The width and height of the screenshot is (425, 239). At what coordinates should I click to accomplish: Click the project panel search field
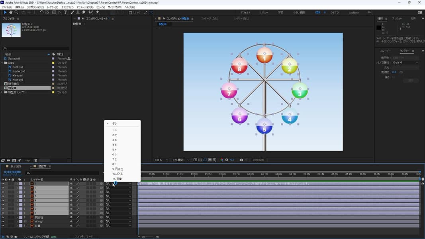pyautogui.click(x=36, y=48)
